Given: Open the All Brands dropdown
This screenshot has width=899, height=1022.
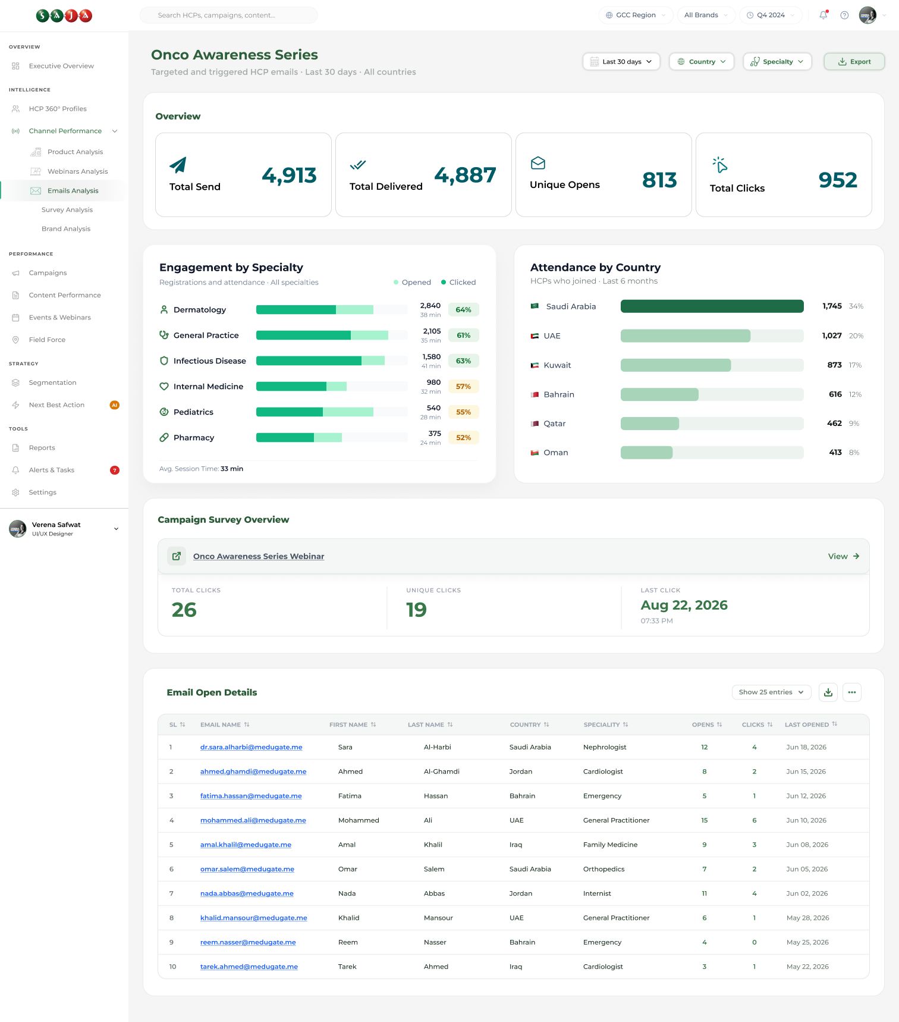Looking at the screenshot, I should click(706, 15).
